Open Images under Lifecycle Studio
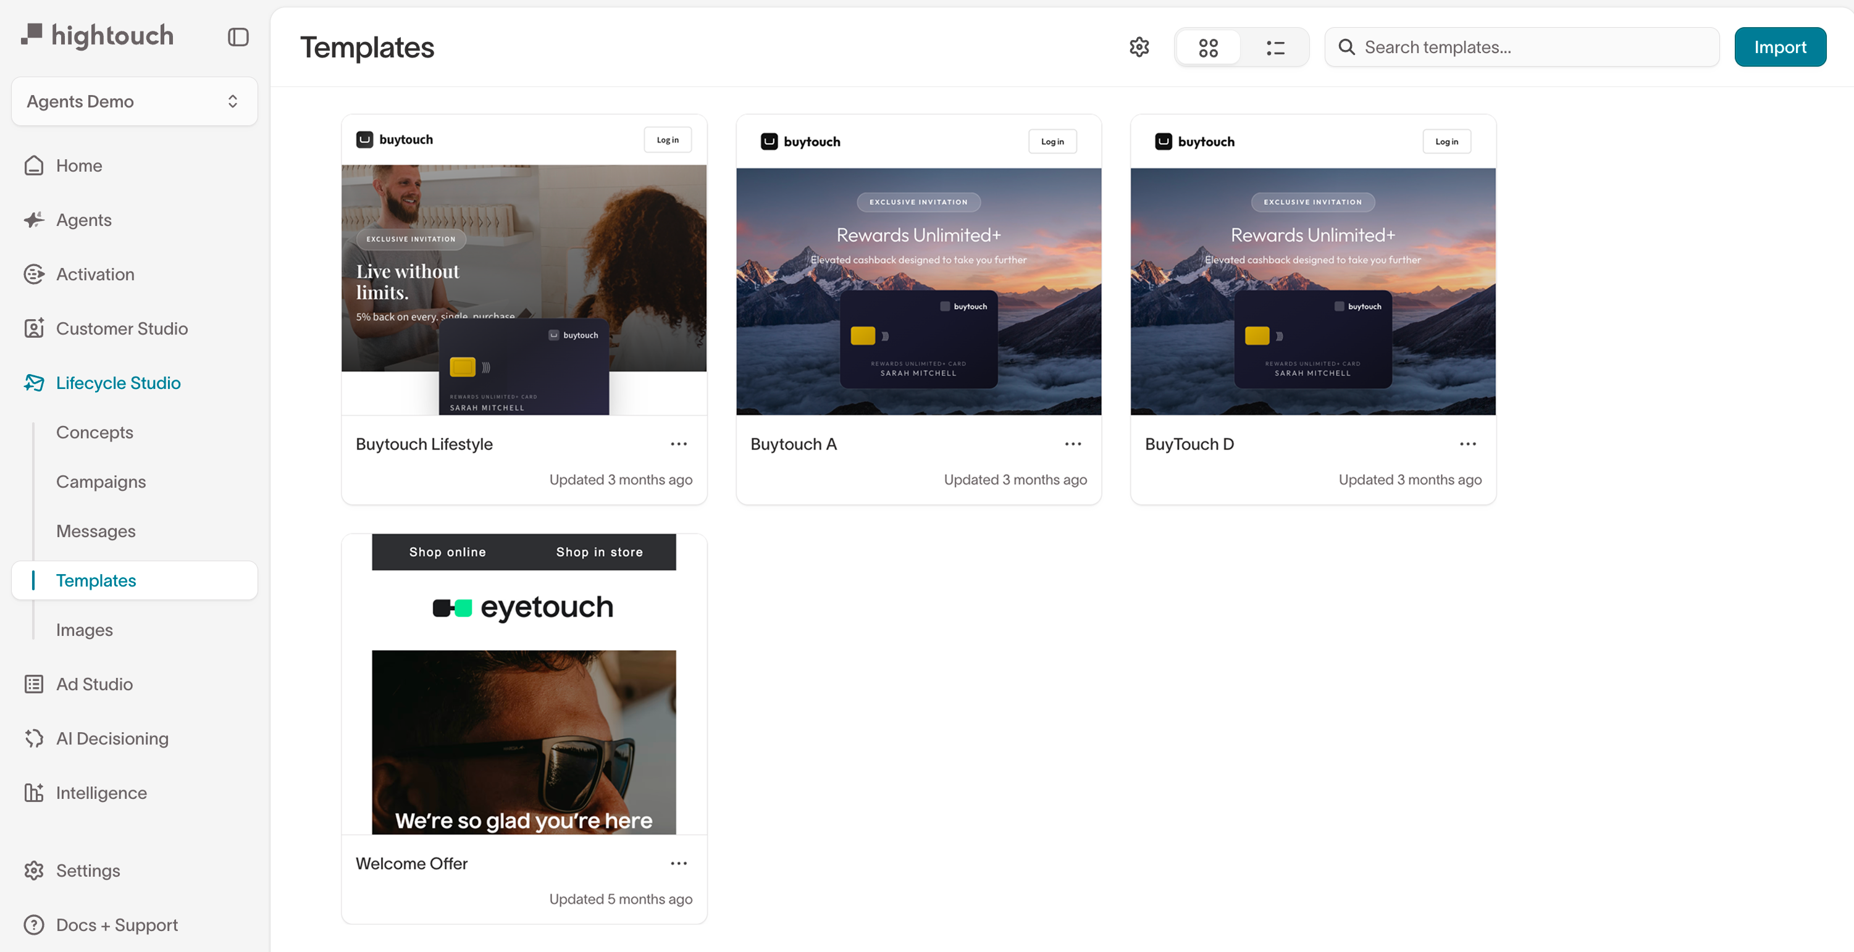 84,630
